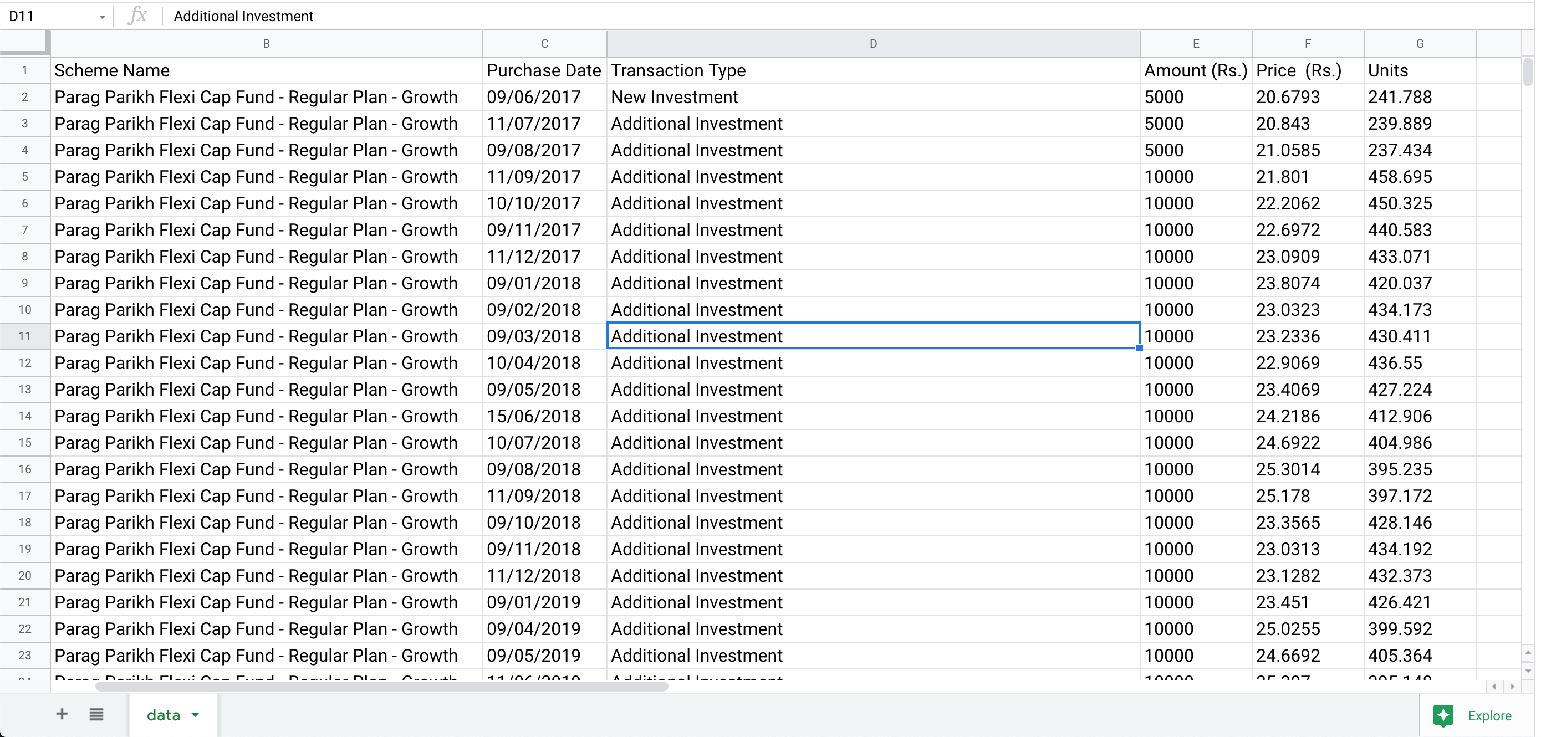The width and height of the screenshot is (1541, 737).
Task: Open the data sheet tab dropdown arrow
Action: coord(195,715)
